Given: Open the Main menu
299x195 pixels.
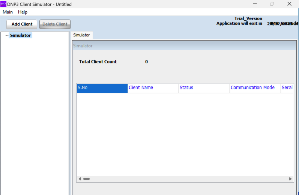Looking at the screenshot, I should tap(8, 12).
